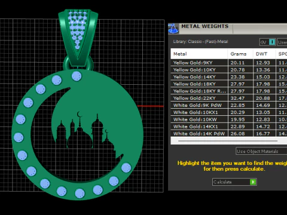Screen dimensions: 287x215
Task: Click the METAL WEIGHTS title tab
Action: [x=205, y=26]
